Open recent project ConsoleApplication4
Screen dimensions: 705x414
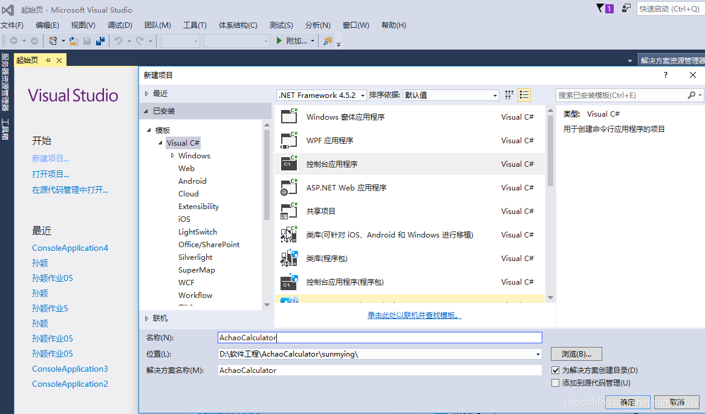click(70, 248)
